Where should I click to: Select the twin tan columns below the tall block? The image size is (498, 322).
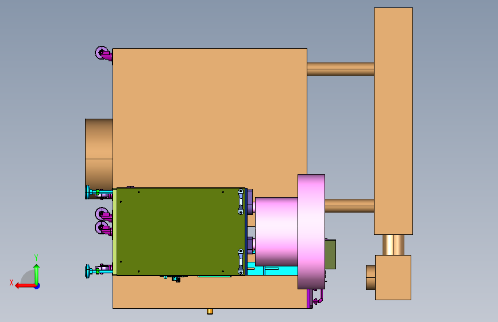(393, 245)
